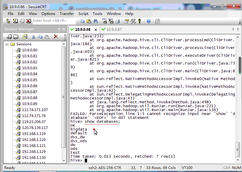Click the Print icon in toolbar

[117, 21]
